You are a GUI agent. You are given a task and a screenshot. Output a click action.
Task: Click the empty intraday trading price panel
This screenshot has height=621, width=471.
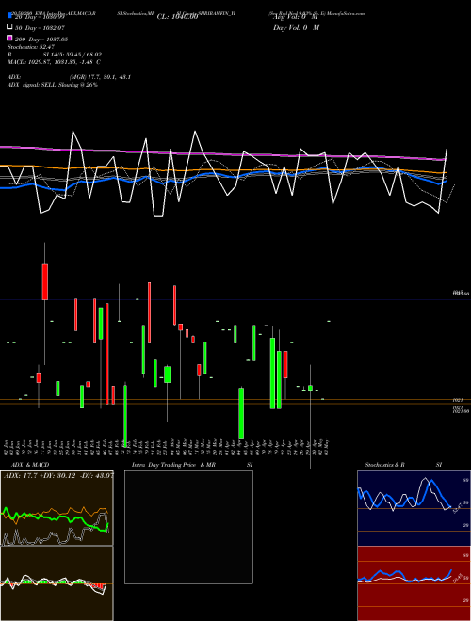pos(188,527)
